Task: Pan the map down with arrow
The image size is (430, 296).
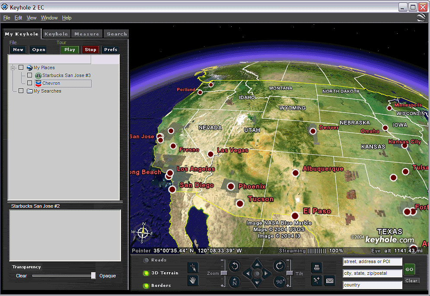Action: click(257, 283)
